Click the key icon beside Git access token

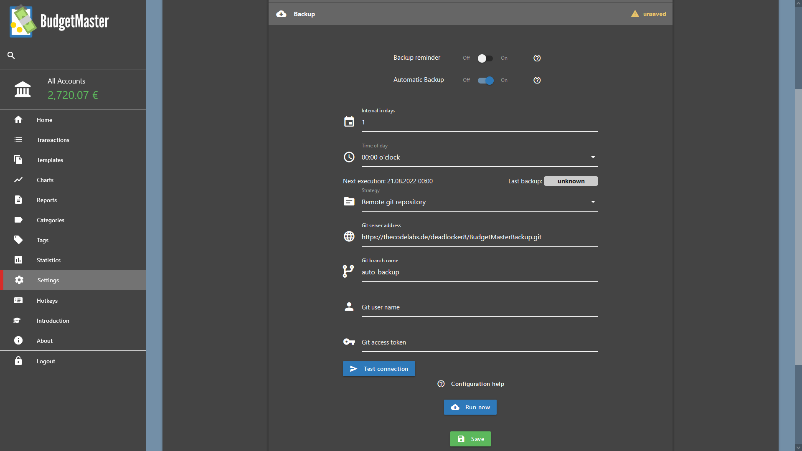(x=349, y=342)
